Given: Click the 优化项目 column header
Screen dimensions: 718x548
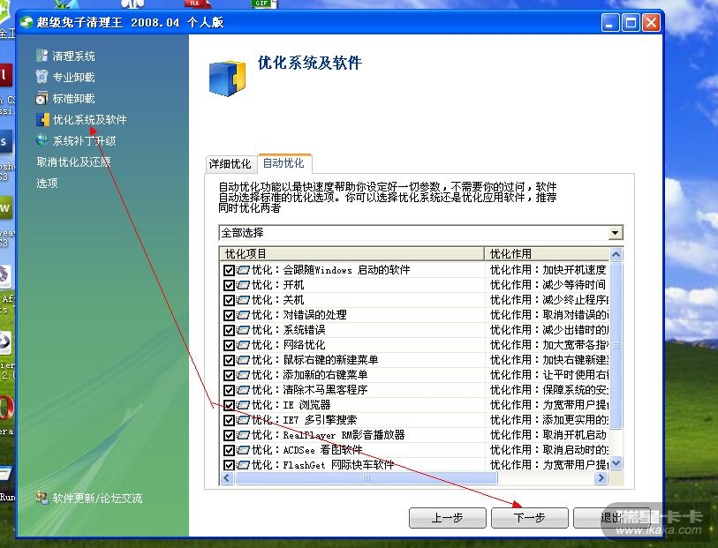Looking at the screenshot, I should (351, 254).
